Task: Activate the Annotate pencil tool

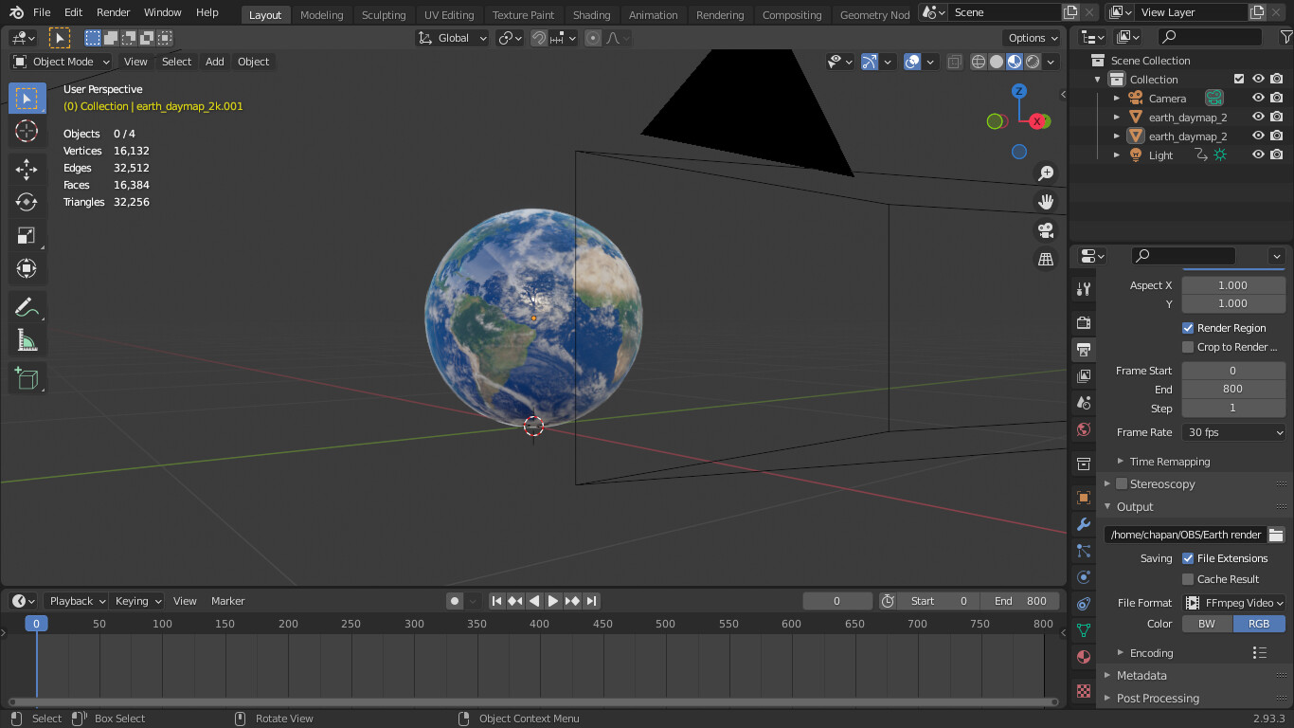Action: (x=27, y=306)
